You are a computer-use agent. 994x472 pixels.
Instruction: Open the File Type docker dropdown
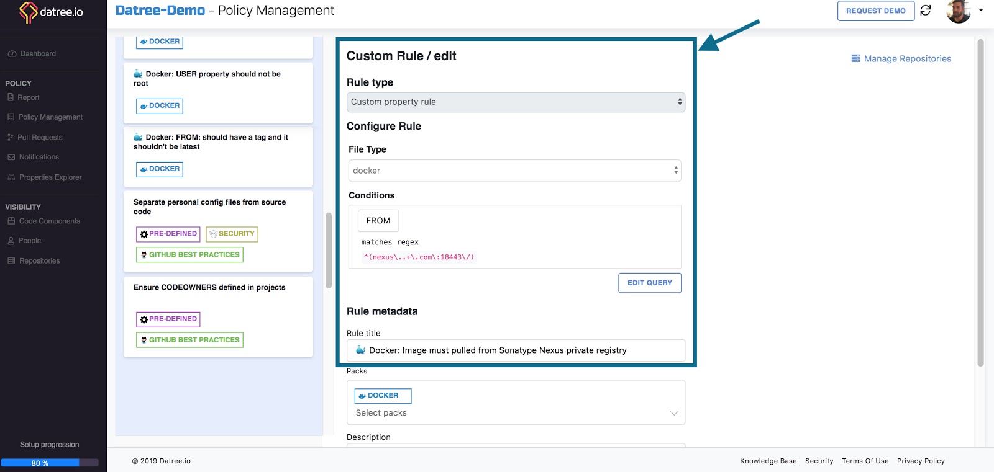514,171
